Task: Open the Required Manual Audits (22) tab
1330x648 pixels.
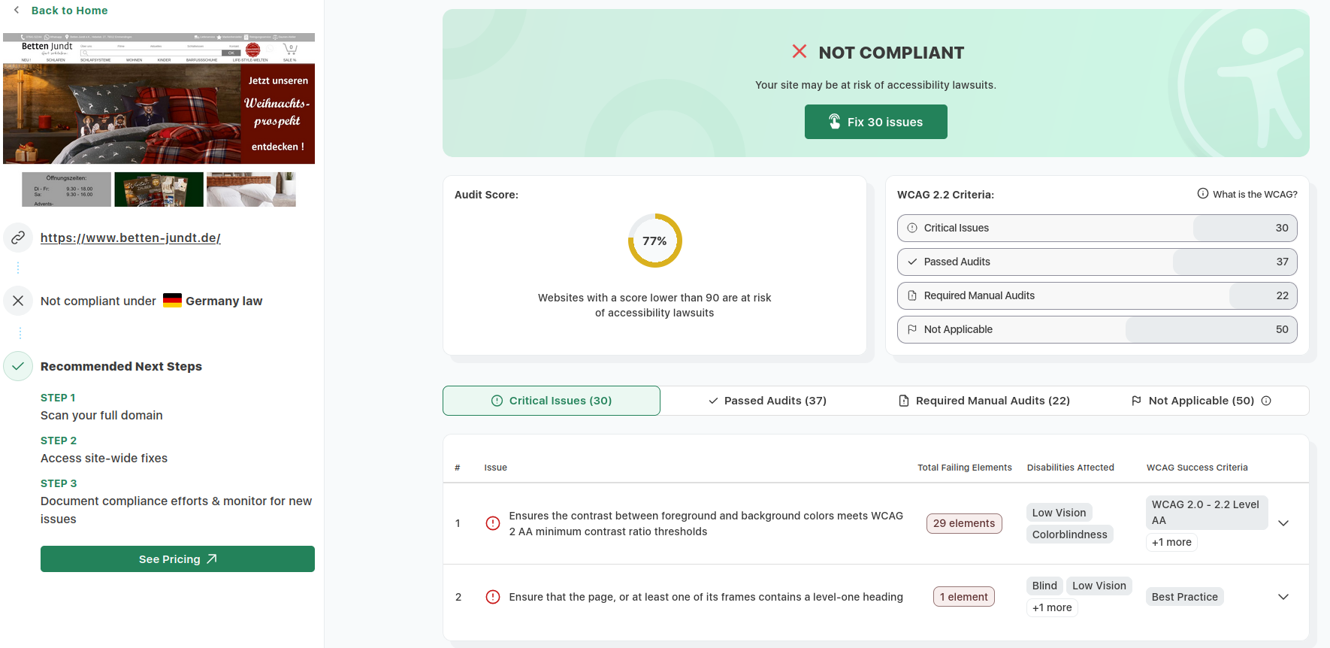Action: (984, 401)
